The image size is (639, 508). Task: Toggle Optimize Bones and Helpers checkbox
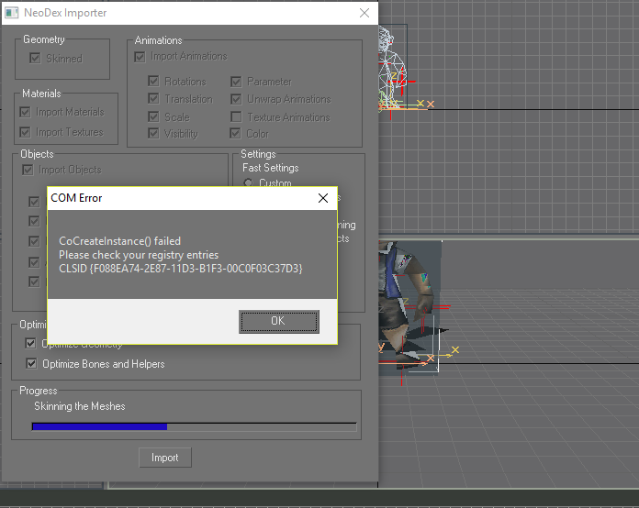31,363
